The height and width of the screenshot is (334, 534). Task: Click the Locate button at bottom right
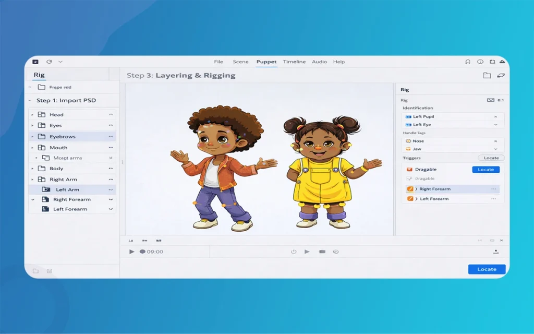(x=487, y=269)
